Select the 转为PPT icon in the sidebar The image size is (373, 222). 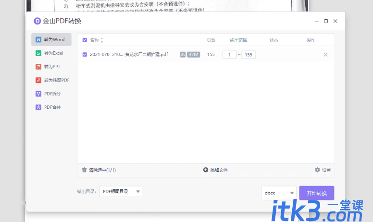point(38,67)
